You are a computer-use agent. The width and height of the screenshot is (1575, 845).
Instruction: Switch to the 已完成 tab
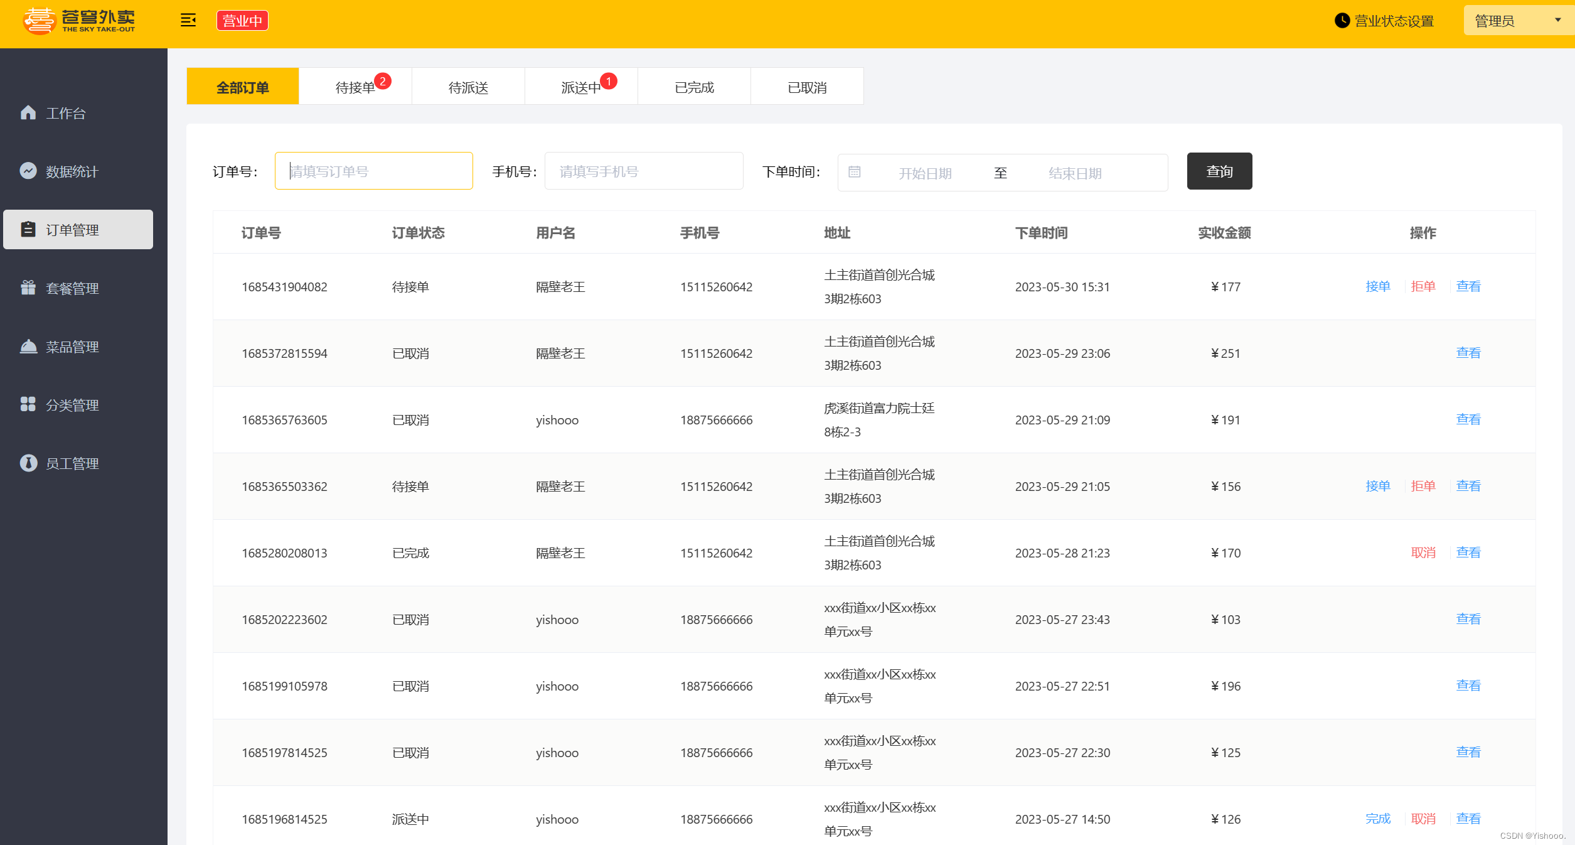694,87
